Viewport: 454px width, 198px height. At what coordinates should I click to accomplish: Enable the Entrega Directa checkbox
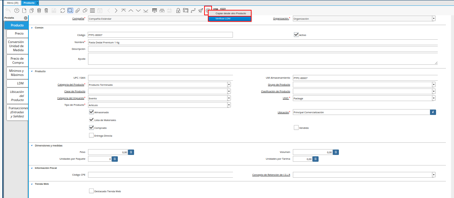click(x=91, y=135)
